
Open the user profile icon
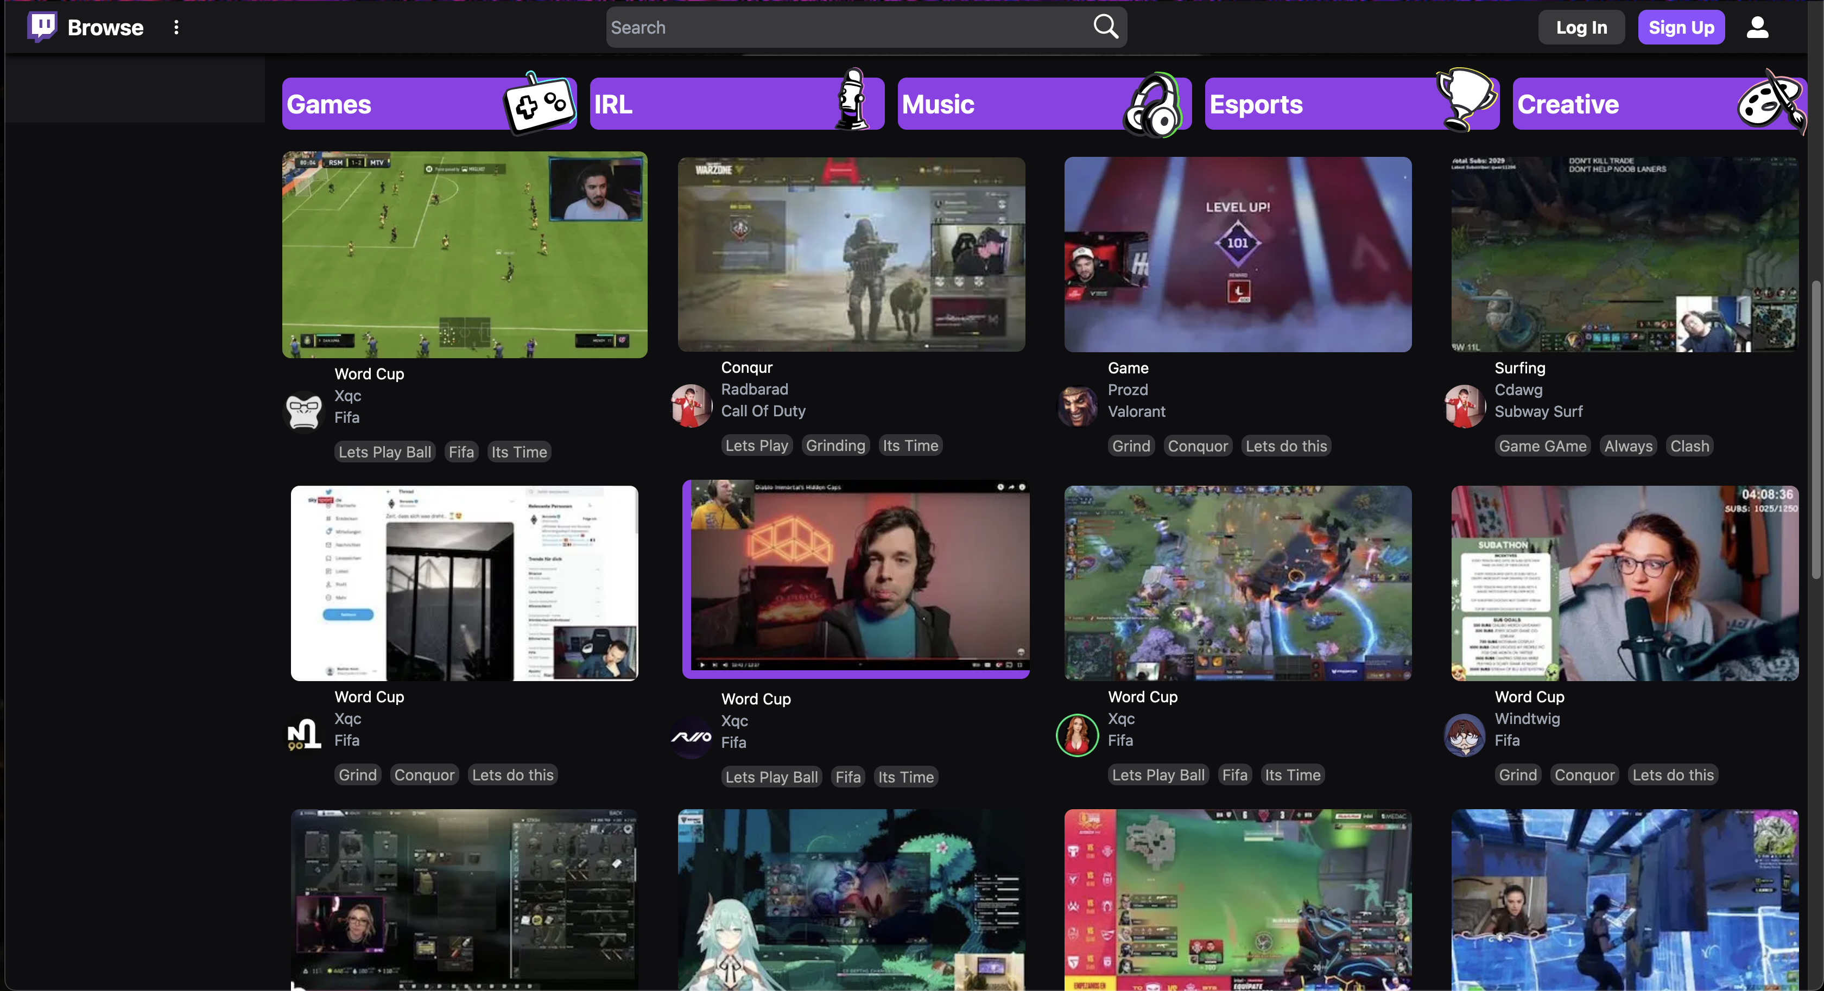(1757, 27)
